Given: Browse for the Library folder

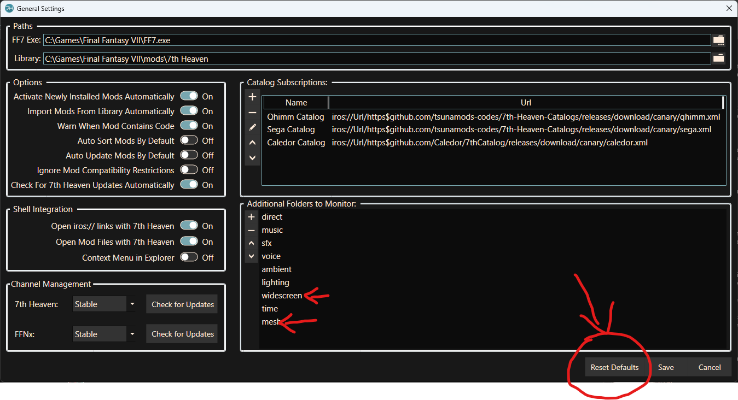Looking at the screenshot, I should pyautogui.click(x=718, y=58).
